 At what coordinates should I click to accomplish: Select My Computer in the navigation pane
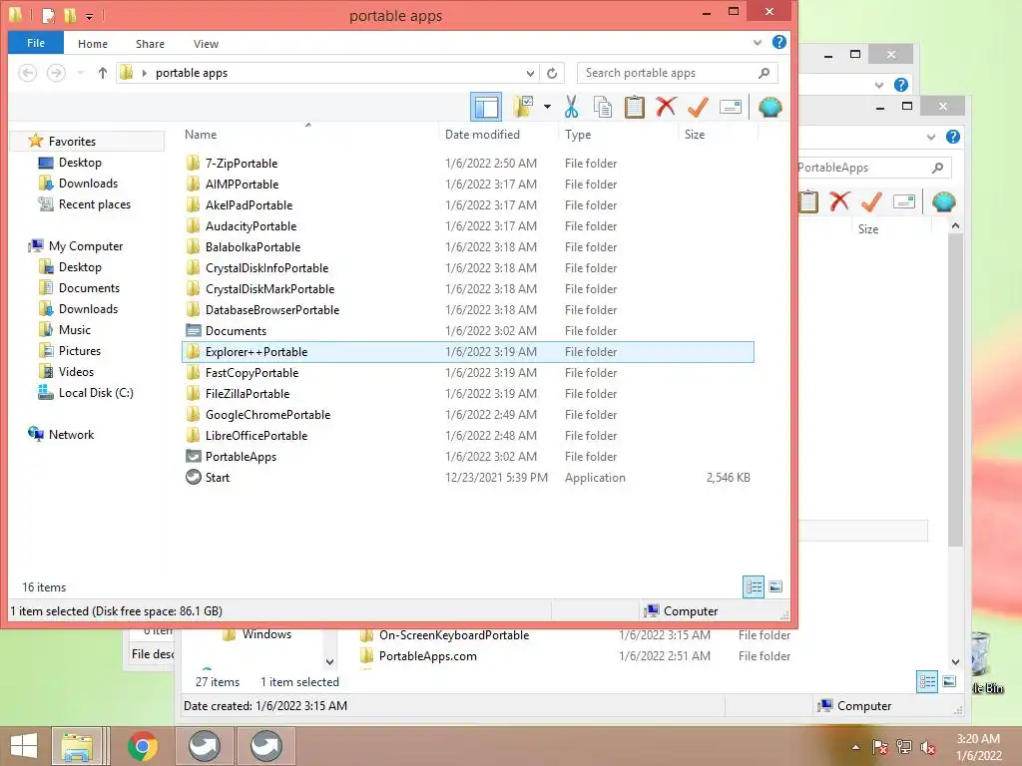(86, 246)
